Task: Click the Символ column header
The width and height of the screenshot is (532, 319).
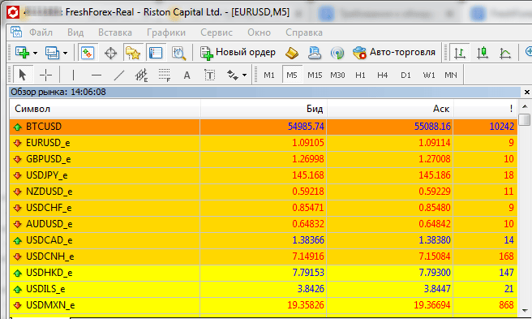Action: 105,109
